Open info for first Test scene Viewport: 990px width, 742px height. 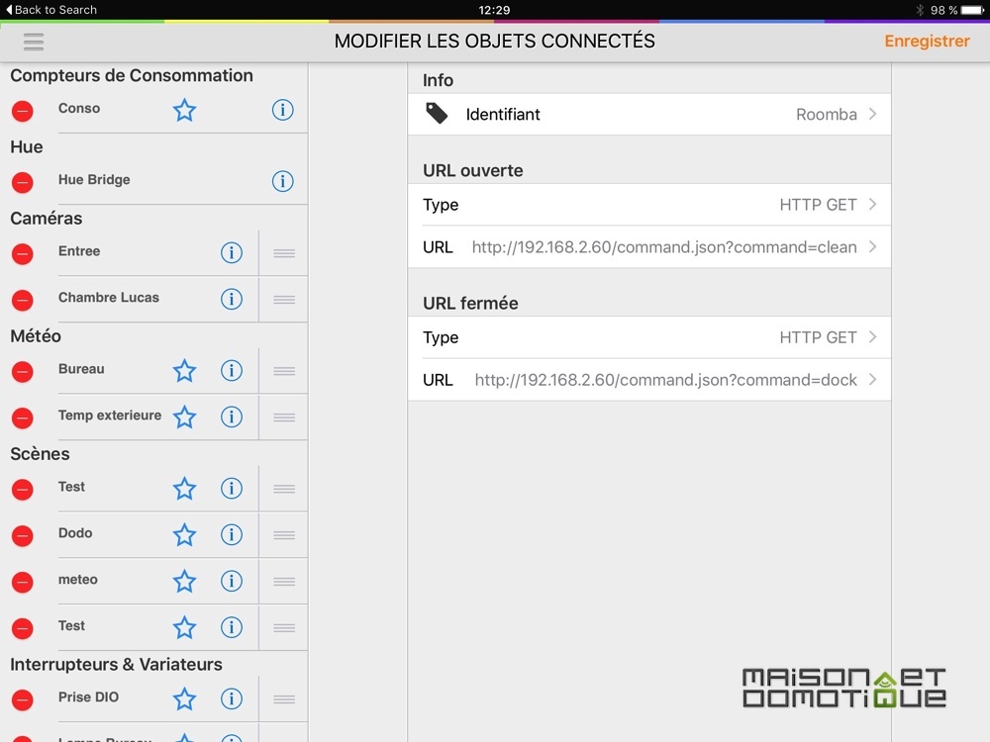231,489
